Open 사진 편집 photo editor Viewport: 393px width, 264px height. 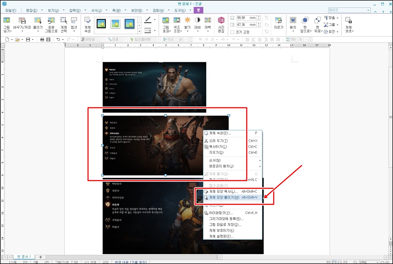click(221, 24)
